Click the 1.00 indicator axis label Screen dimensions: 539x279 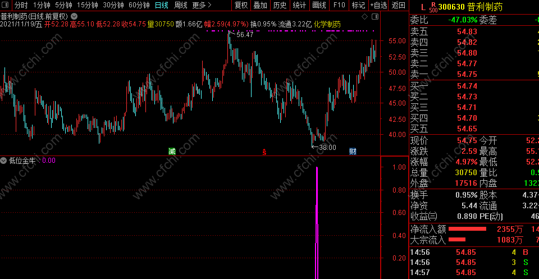coord(399,167)
